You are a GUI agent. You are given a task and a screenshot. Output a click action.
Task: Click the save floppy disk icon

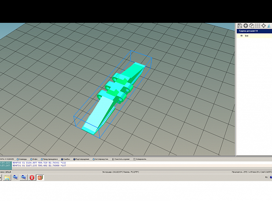point(240,25)
